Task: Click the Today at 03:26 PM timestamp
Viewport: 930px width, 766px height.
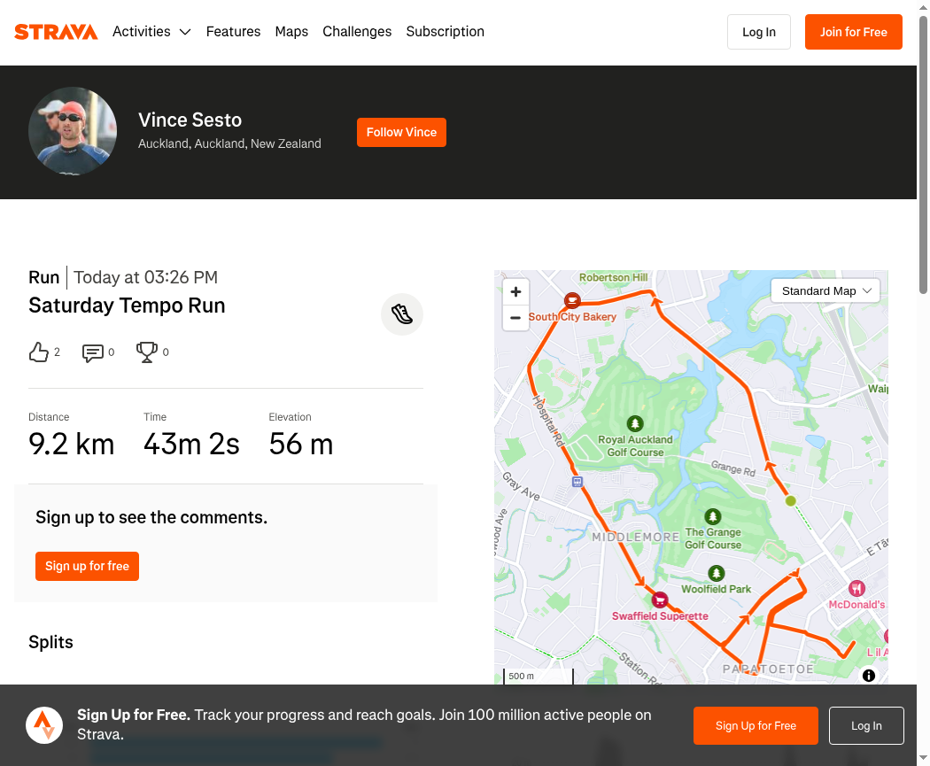Action: pyautogui.click(x=146, y=277)
